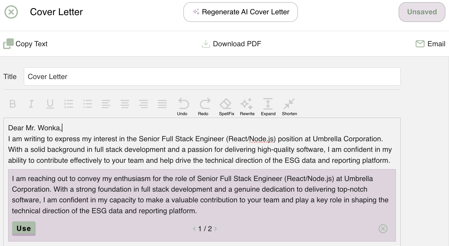Shorten the selected text
The width and height of the screenshot is (449, 246).
pos(289,106)
